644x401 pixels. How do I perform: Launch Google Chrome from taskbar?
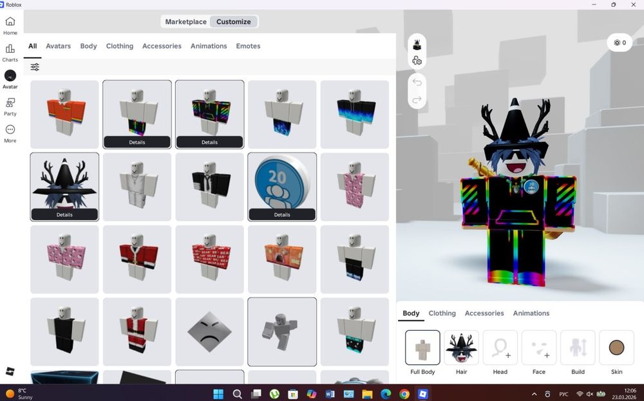(x=404, y=394)
